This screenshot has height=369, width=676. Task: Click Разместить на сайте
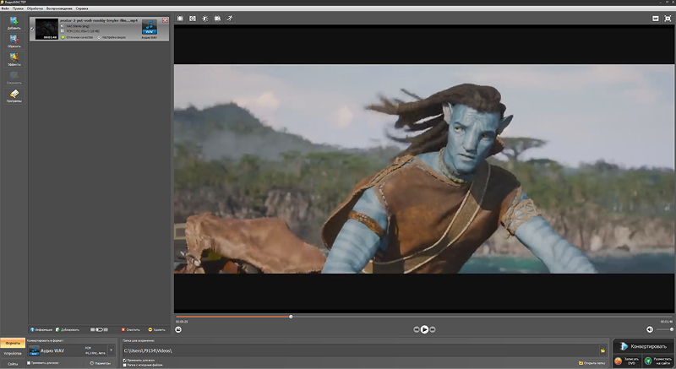(x=658, y=361)
